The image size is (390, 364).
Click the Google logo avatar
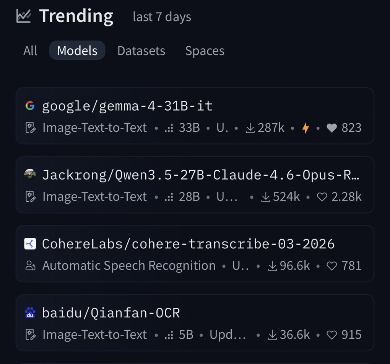tap(30, 106)
